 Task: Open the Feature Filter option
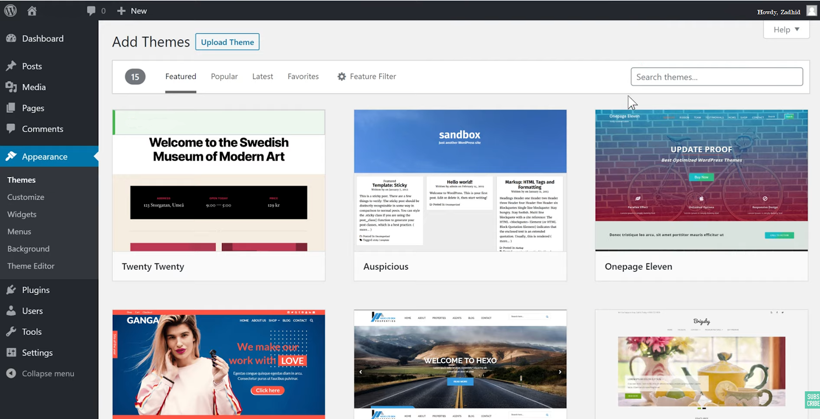(366, 76)
